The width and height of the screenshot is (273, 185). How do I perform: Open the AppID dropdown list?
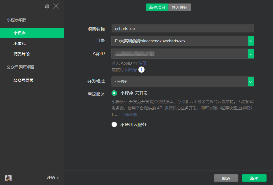point(250,54)
